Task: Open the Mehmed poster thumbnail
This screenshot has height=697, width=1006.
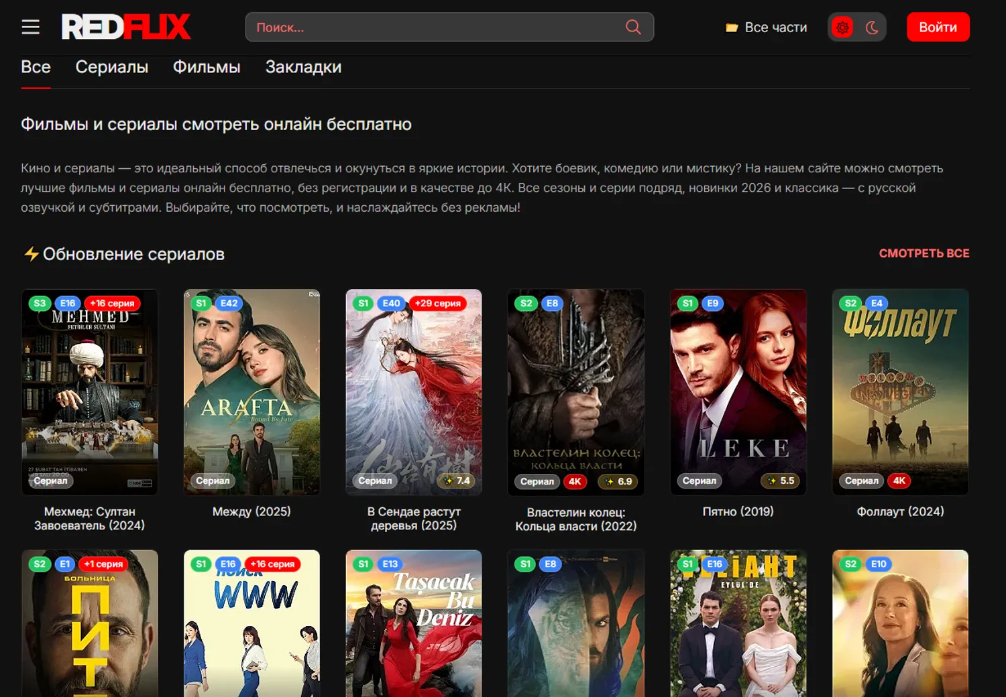Action: (x=90, y=392)
